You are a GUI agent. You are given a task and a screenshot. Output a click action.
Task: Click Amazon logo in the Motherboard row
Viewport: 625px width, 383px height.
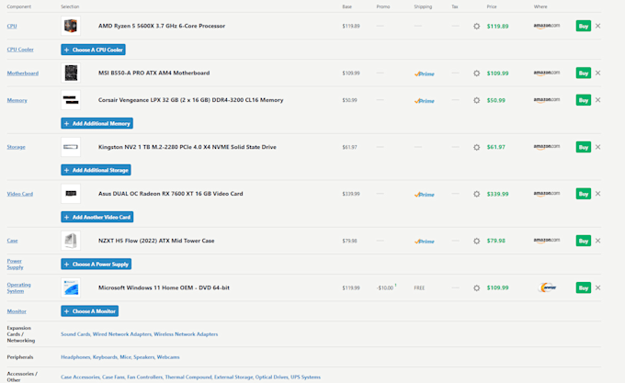(x=547, y=73)
